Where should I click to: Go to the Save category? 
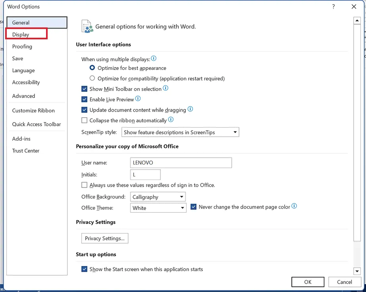pos(37,58)
